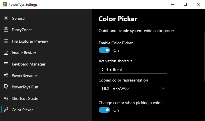Select File Explorer Preview in sidebar
The height and width of the screenshot is (121, 205).
46,41
